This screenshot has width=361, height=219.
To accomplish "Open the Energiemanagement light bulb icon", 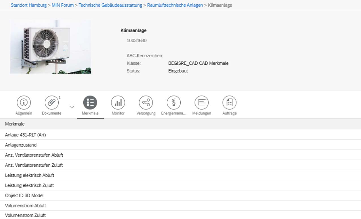I will pos(174,103).
